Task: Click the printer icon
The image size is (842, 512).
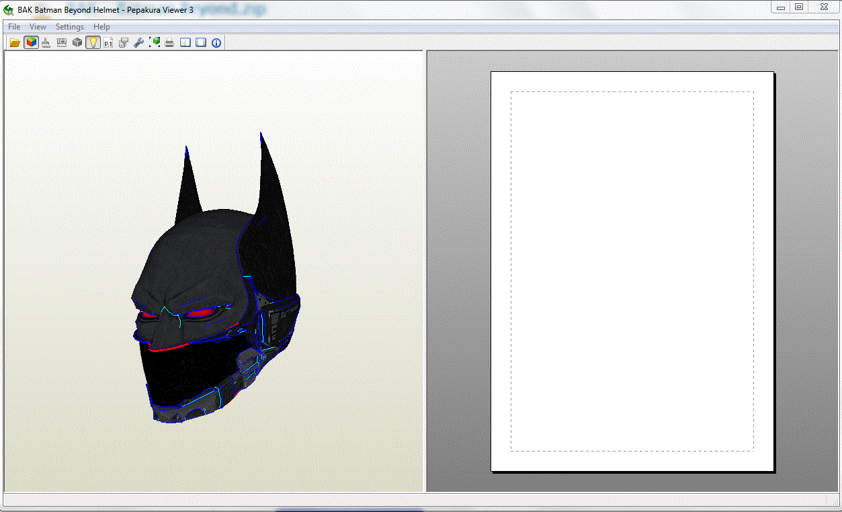Action: [170, 43]
